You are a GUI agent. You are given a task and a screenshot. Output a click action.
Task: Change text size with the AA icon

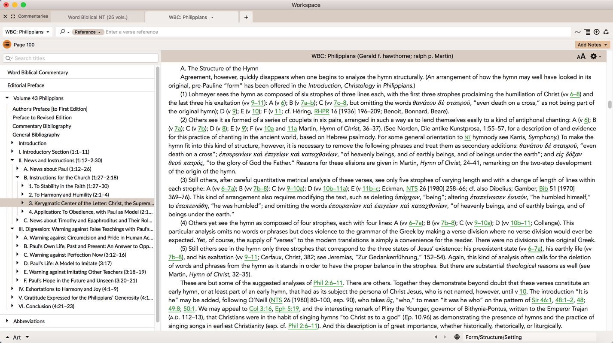(x=581, y=56)
